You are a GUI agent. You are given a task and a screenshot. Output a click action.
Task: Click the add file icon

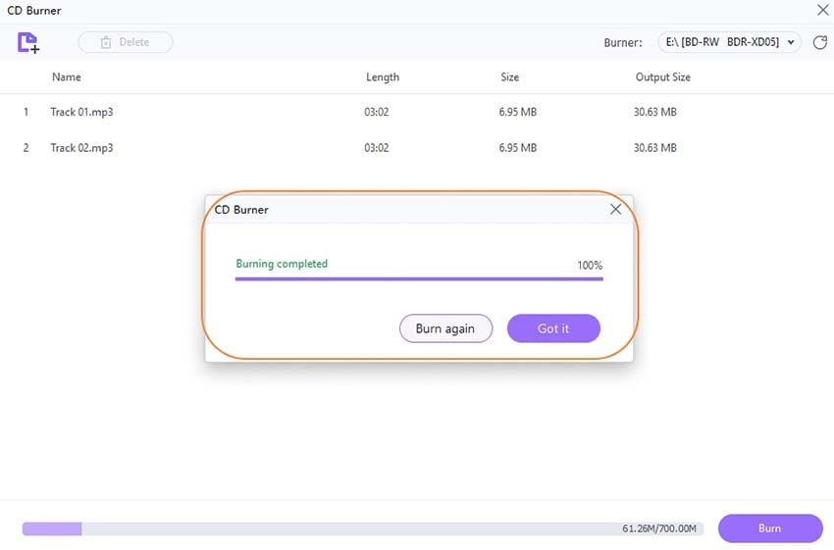click(28, 42)
